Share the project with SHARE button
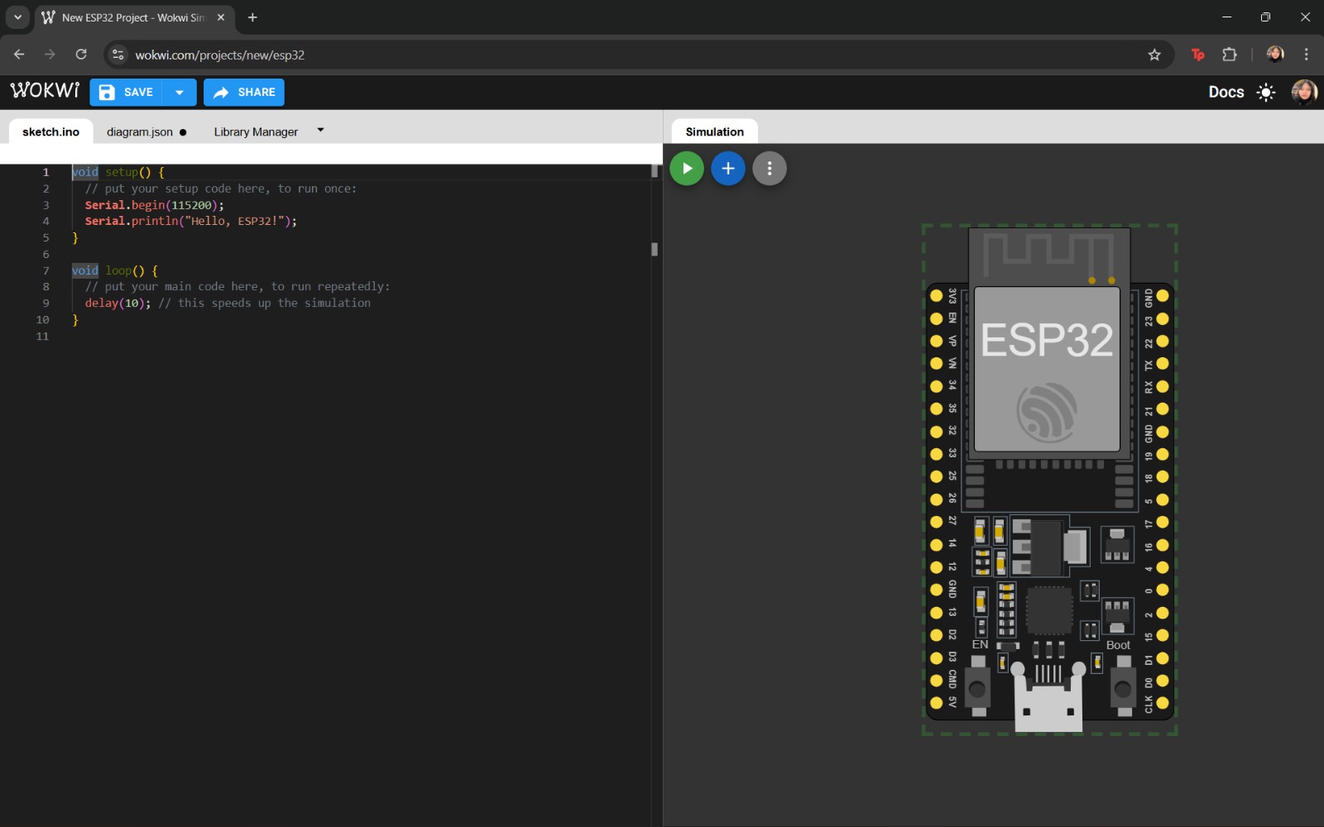This screenshot has height=827, width=1324. point(244,93)
